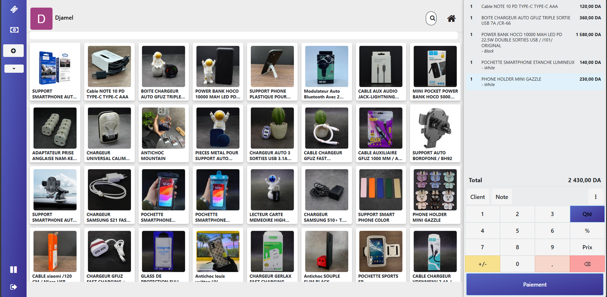607x297 pixels.
Task: Switch numpad to Prix mode
Action: [x=587, y=247]
